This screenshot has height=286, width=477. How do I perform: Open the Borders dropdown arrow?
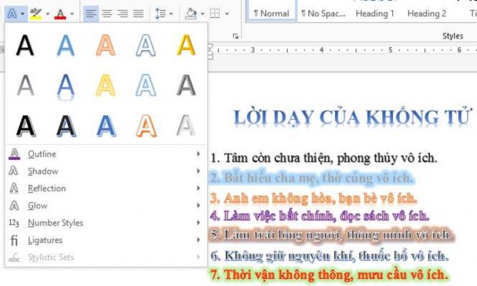click(x=227, y=14)
